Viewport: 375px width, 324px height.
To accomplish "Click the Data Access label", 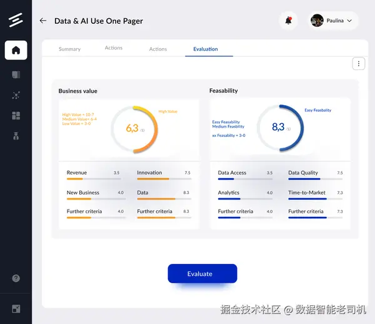I will pyautogui.click(x=232, y=173).
